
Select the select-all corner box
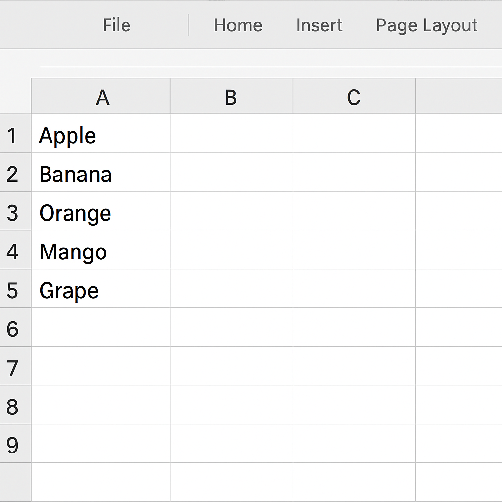click(15, 96)
